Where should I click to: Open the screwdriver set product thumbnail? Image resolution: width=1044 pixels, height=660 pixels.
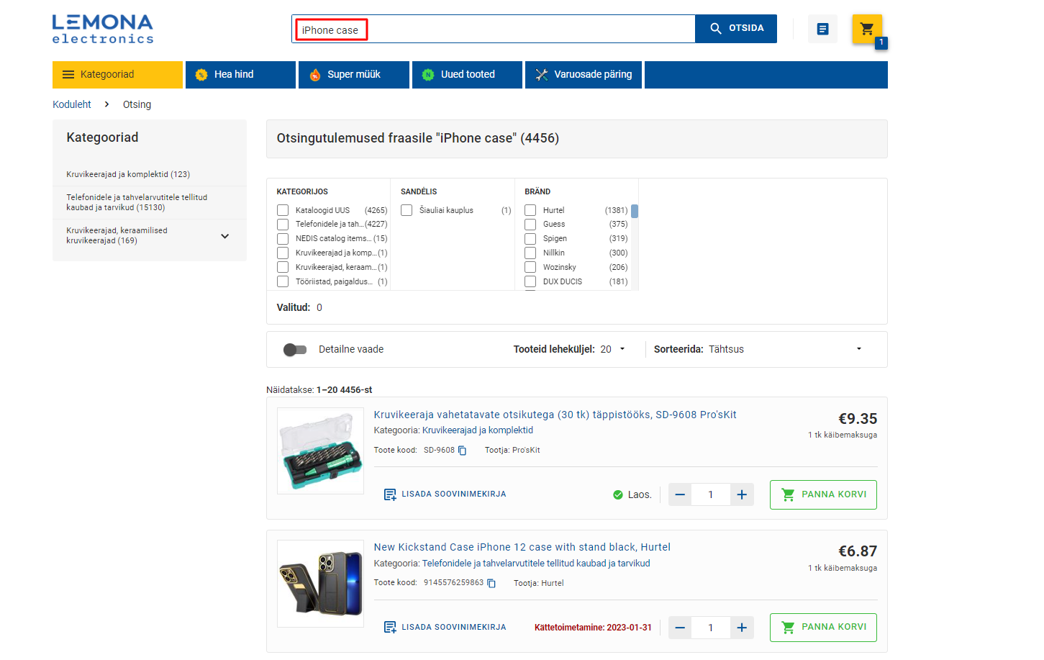321,451
